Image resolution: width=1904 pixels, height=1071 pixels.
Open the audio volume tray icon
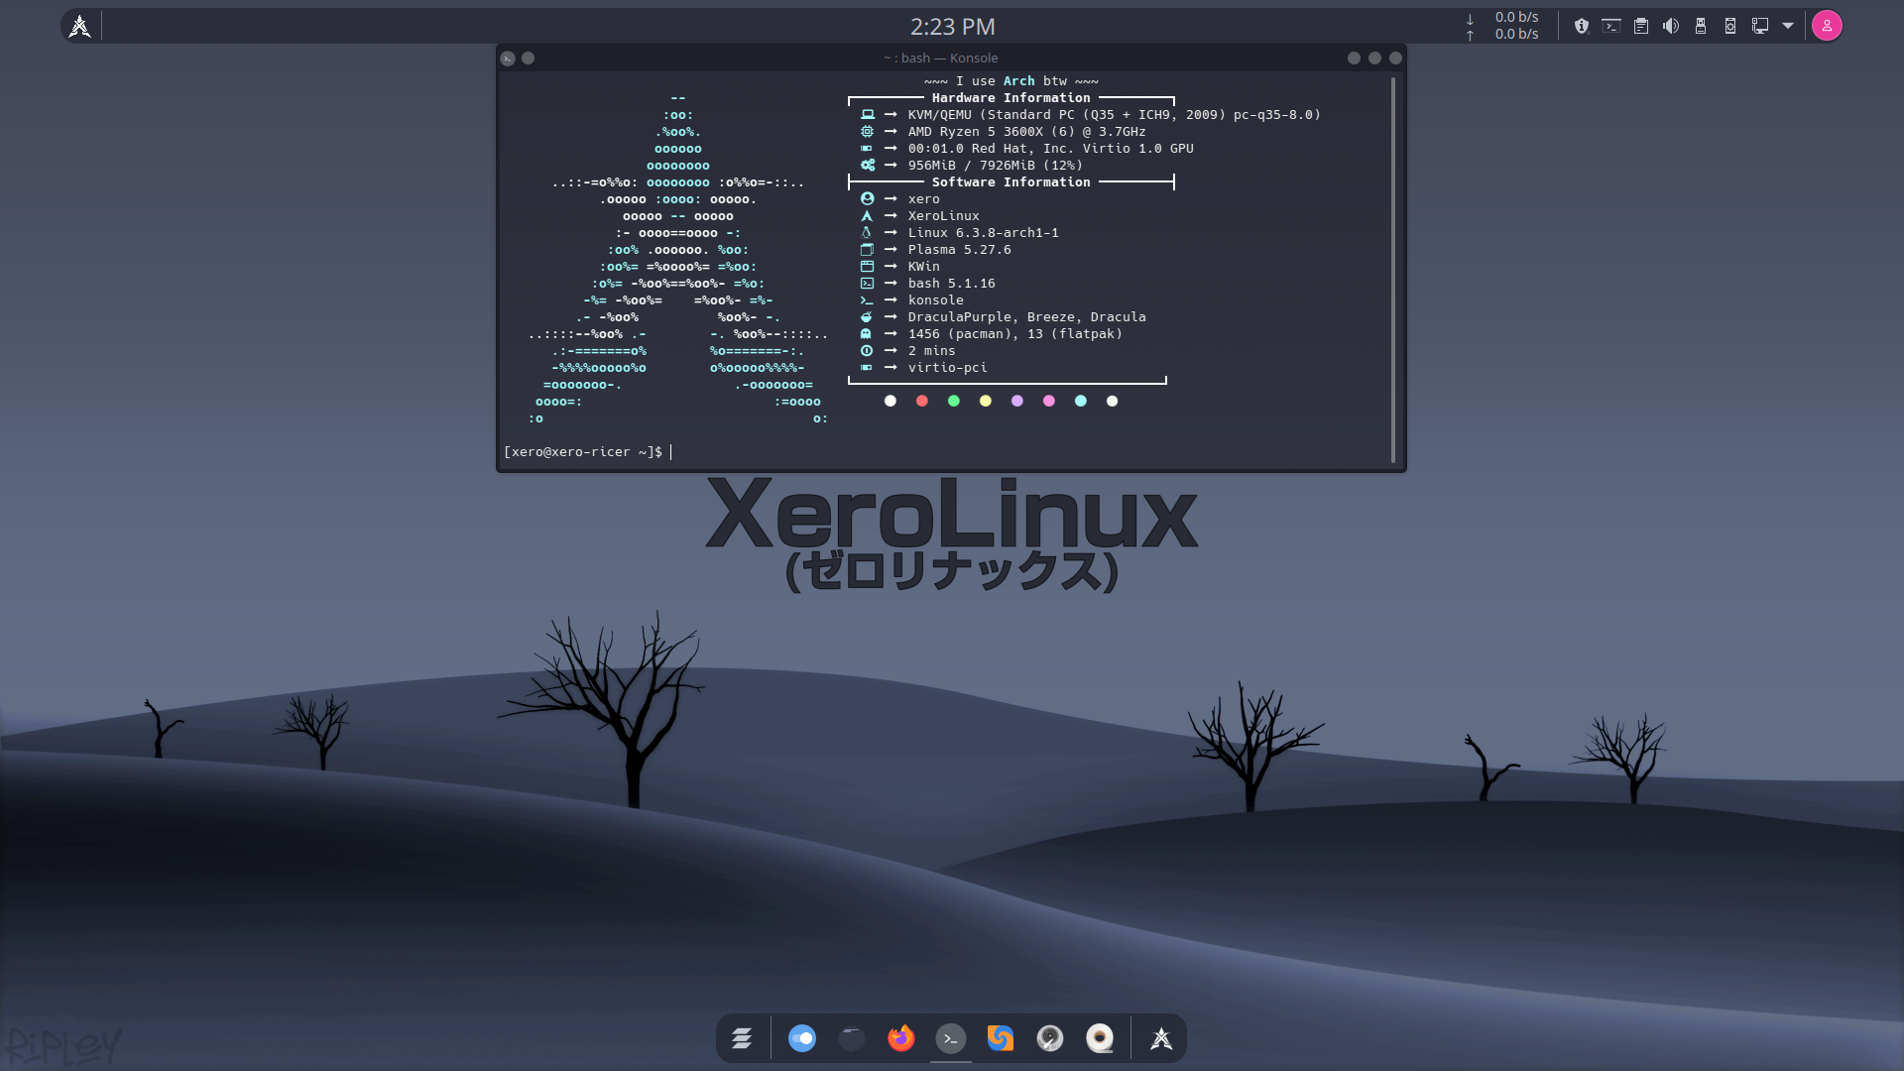1671,26
